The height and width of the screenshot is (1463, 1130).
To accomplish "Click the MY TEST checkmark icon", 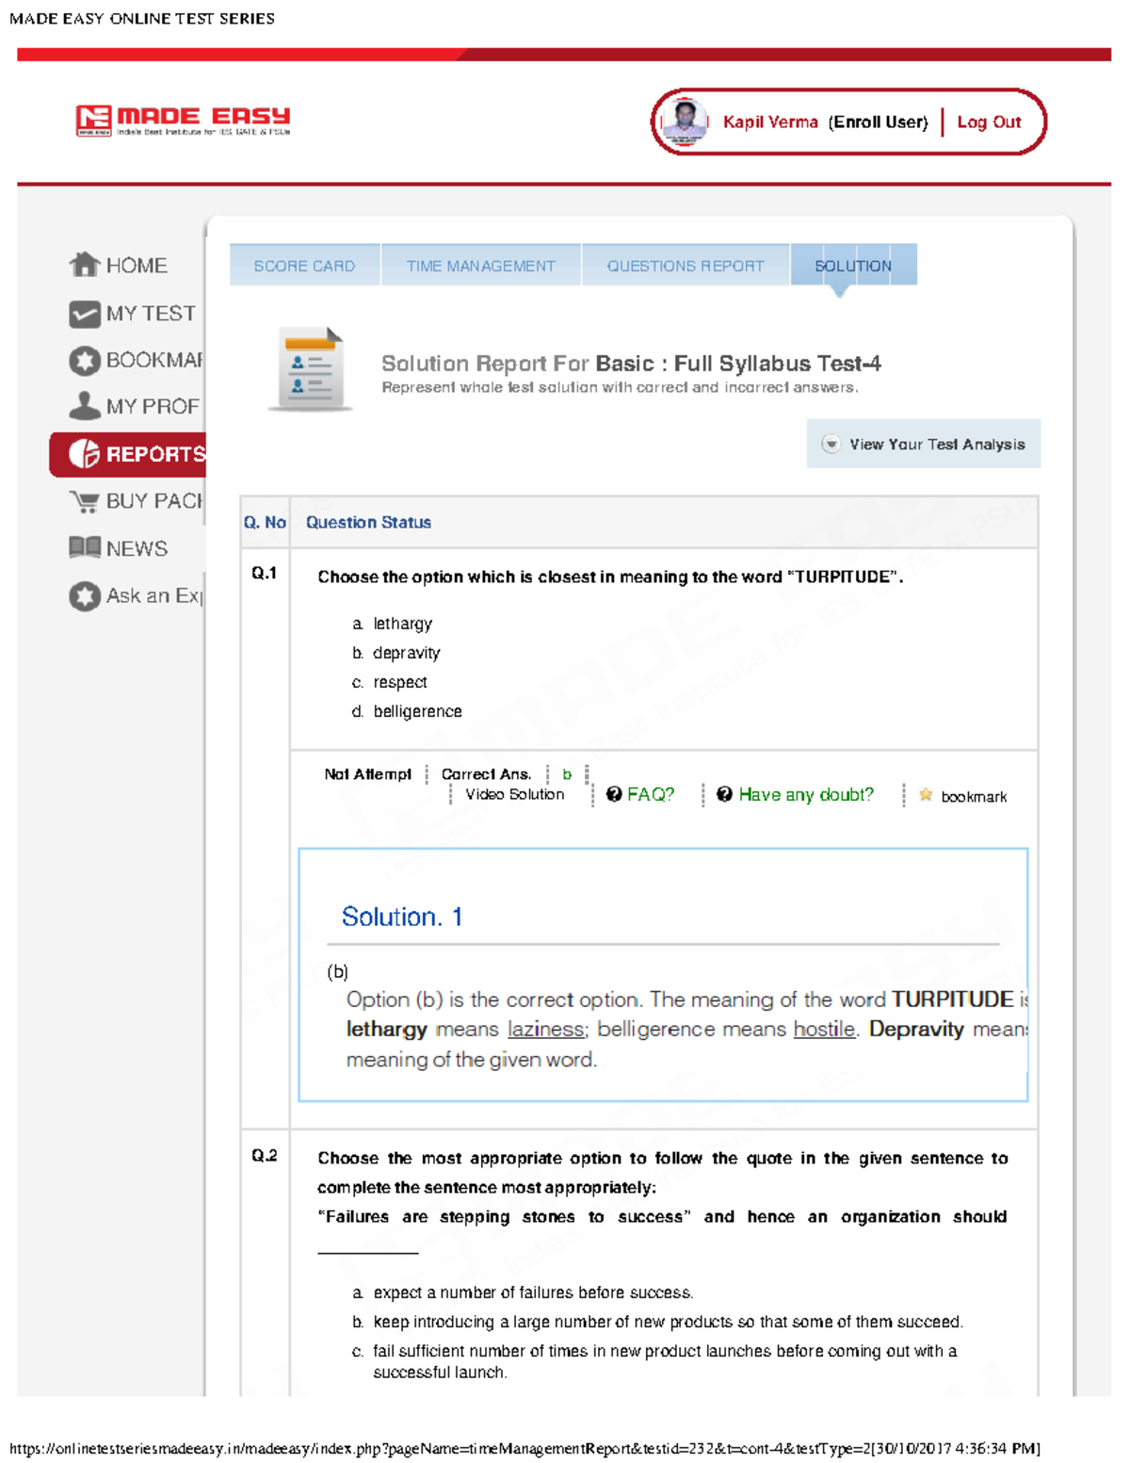I will coord(84,314).
